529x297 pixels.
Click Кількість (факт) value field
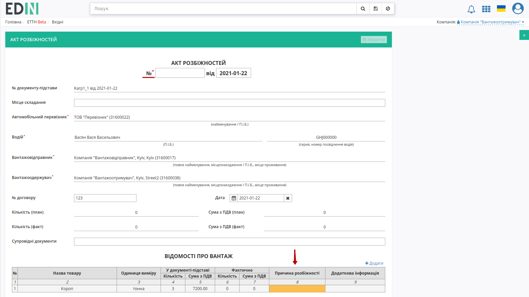136,227
